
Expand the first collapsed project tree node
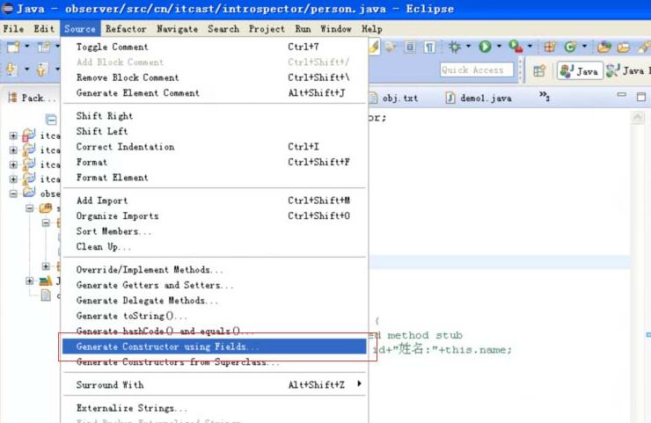13,135
